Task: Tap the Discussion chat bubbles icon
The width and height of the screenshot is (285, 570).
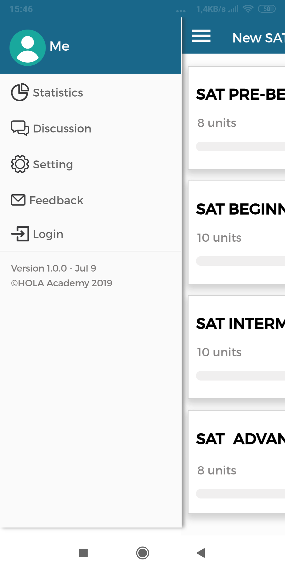Action: tap(20, 128)
